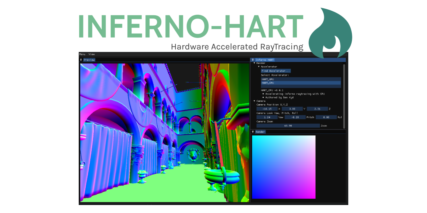427x213 pixels.
Task: Click the Inferno HART panel chevron icon
Action: click(253, 60)
